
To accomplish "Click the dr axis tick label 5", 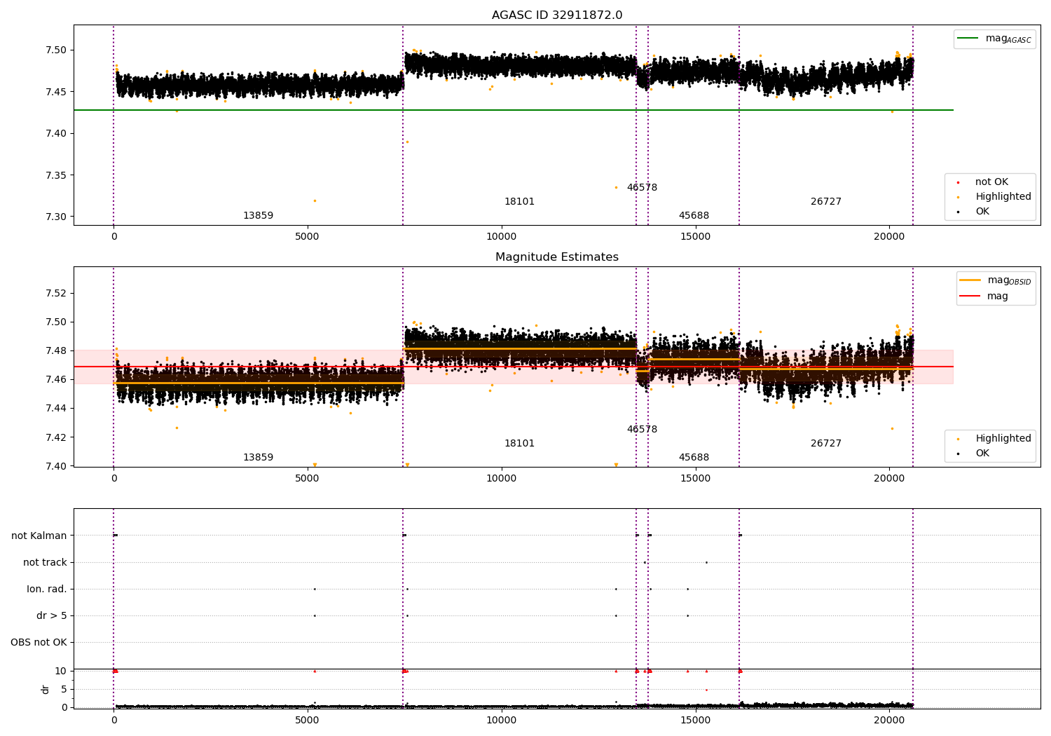I will 64,689.
